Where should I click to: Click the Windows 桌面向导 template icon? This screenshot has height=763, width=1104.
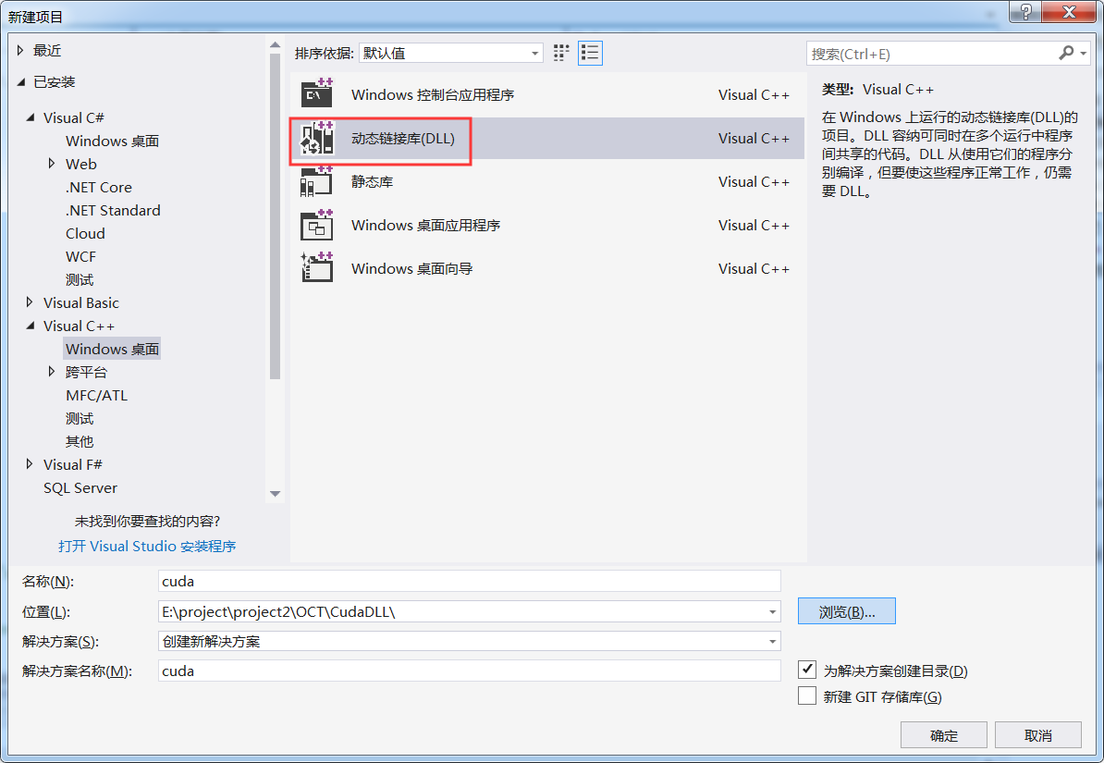coord(317,268)
